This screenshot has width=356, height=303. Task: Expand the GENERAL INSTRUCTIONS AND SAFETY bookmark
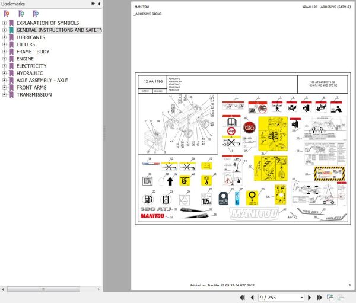[4, 30]
